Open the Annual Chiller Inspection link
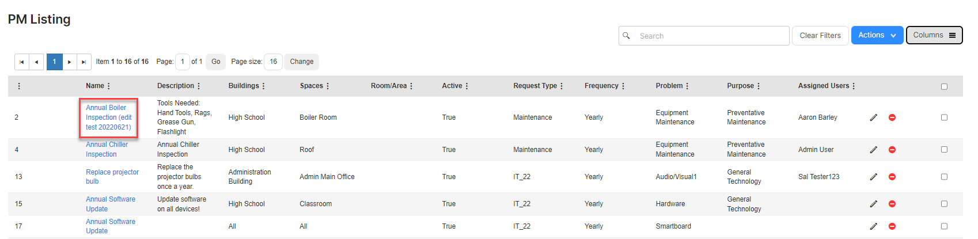 [107, 149]
